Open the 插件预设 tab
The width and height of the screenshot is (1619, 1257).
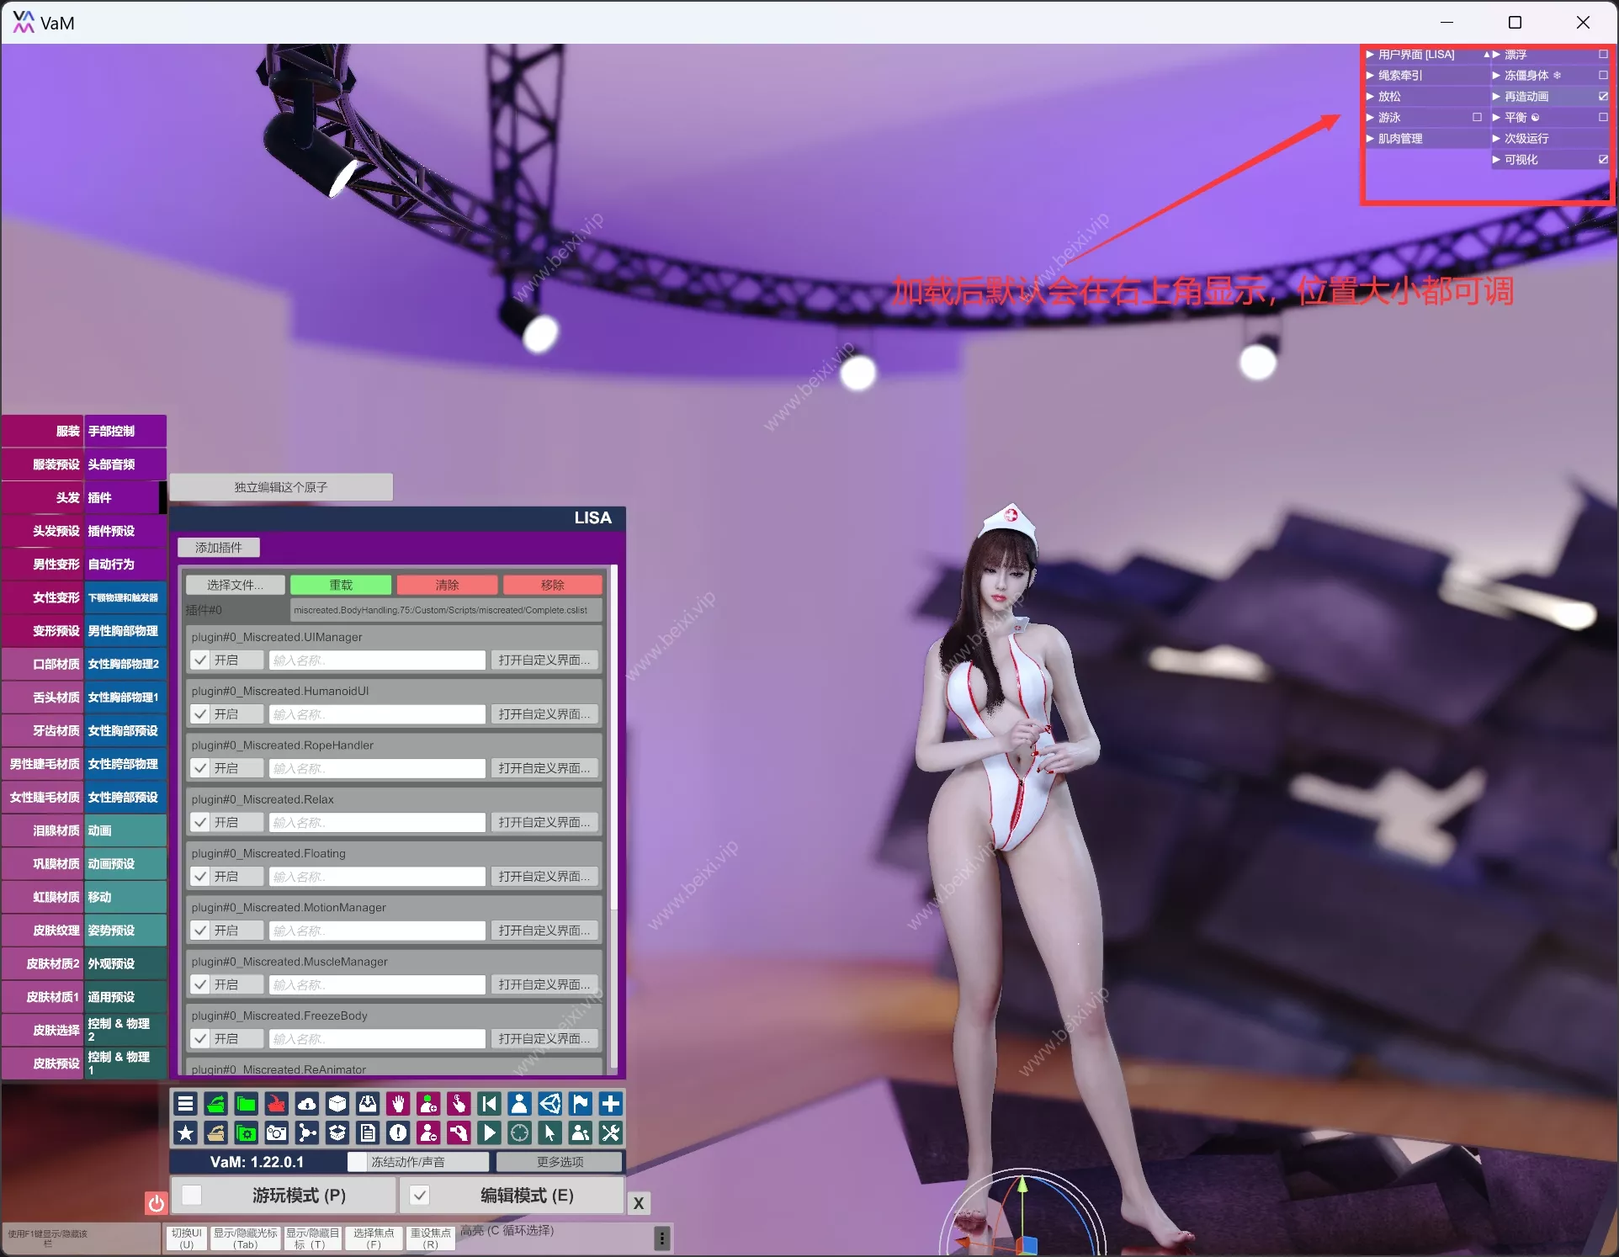[125, 531]
